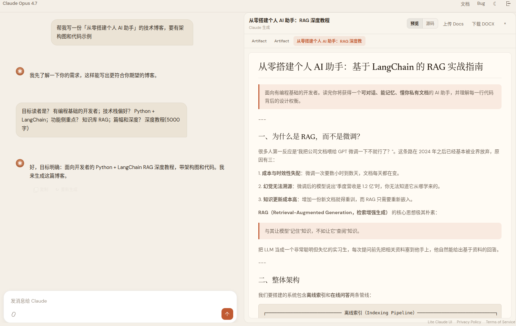The height and width of the screenshot is (326, 516).
Task: Click the faded 复制 copy icon under the reply
Action: click(41, 190)
